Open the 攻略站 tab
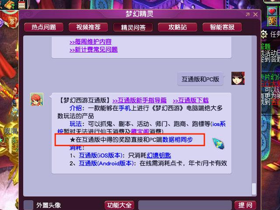280x210 pixels. point(178,27)
